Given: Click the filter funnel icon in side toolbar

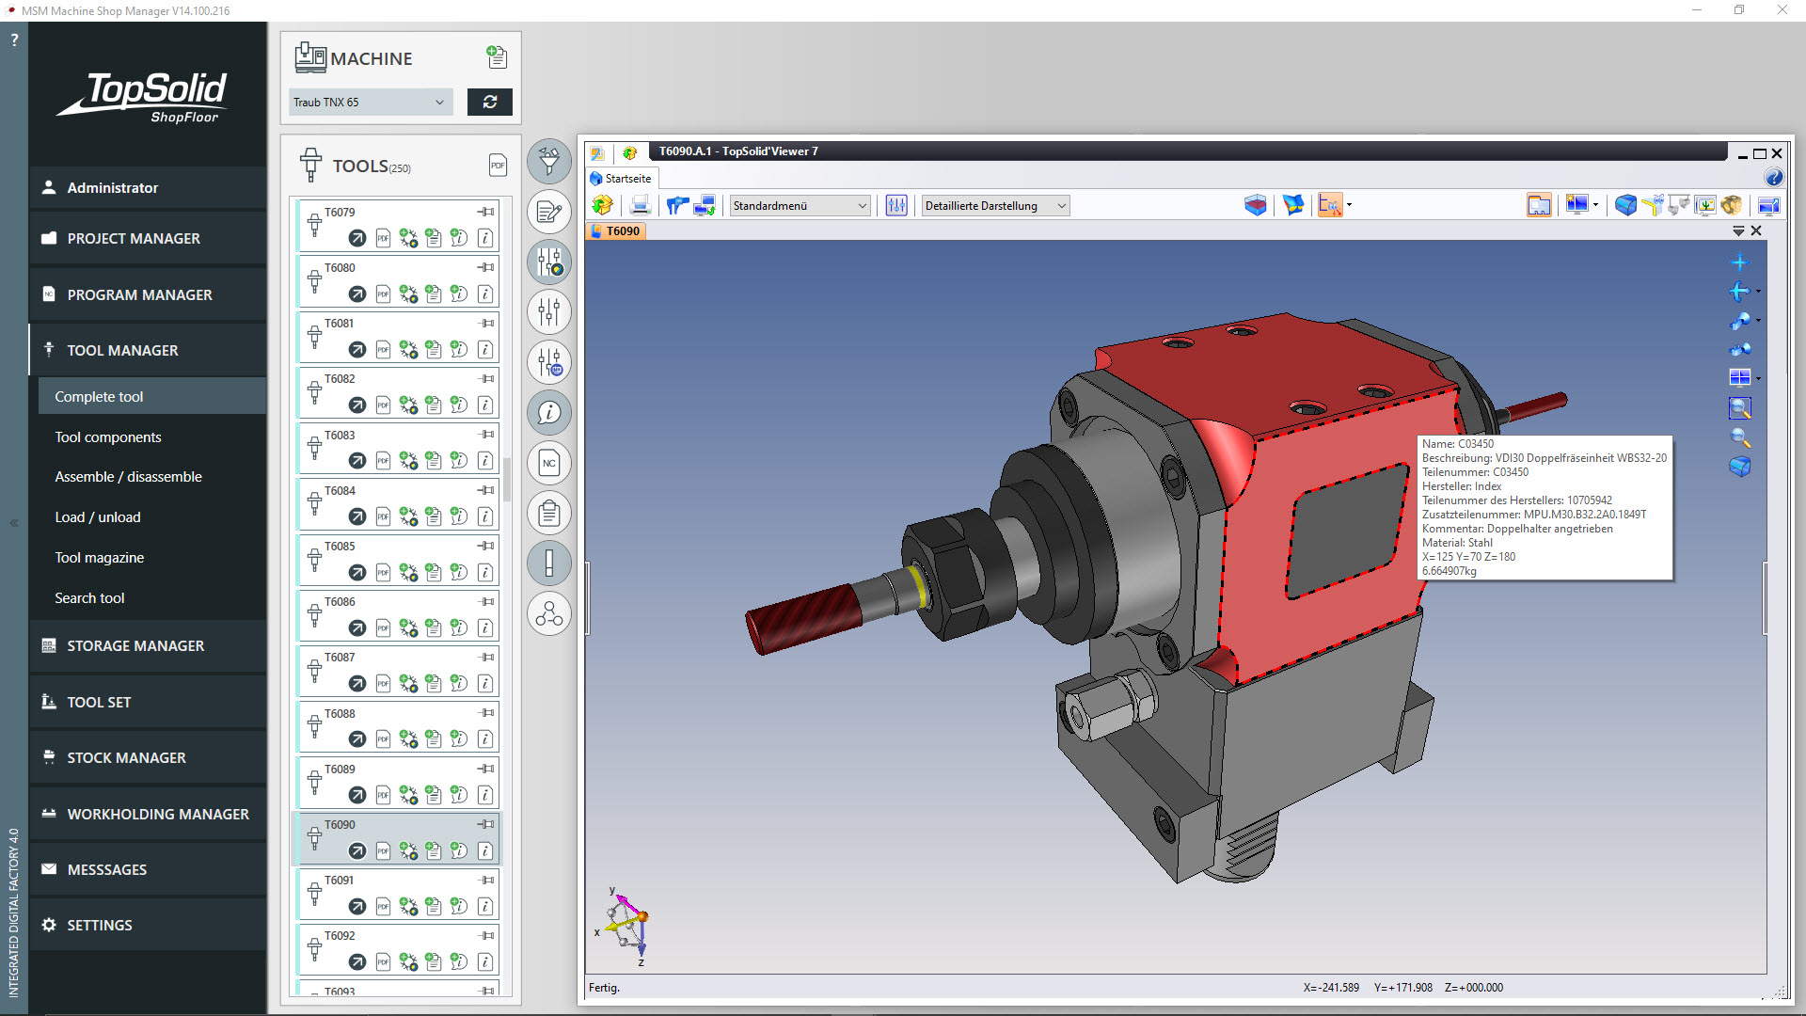Looking at the screenshot, I should pyautogui.click(x=549, y=161).
